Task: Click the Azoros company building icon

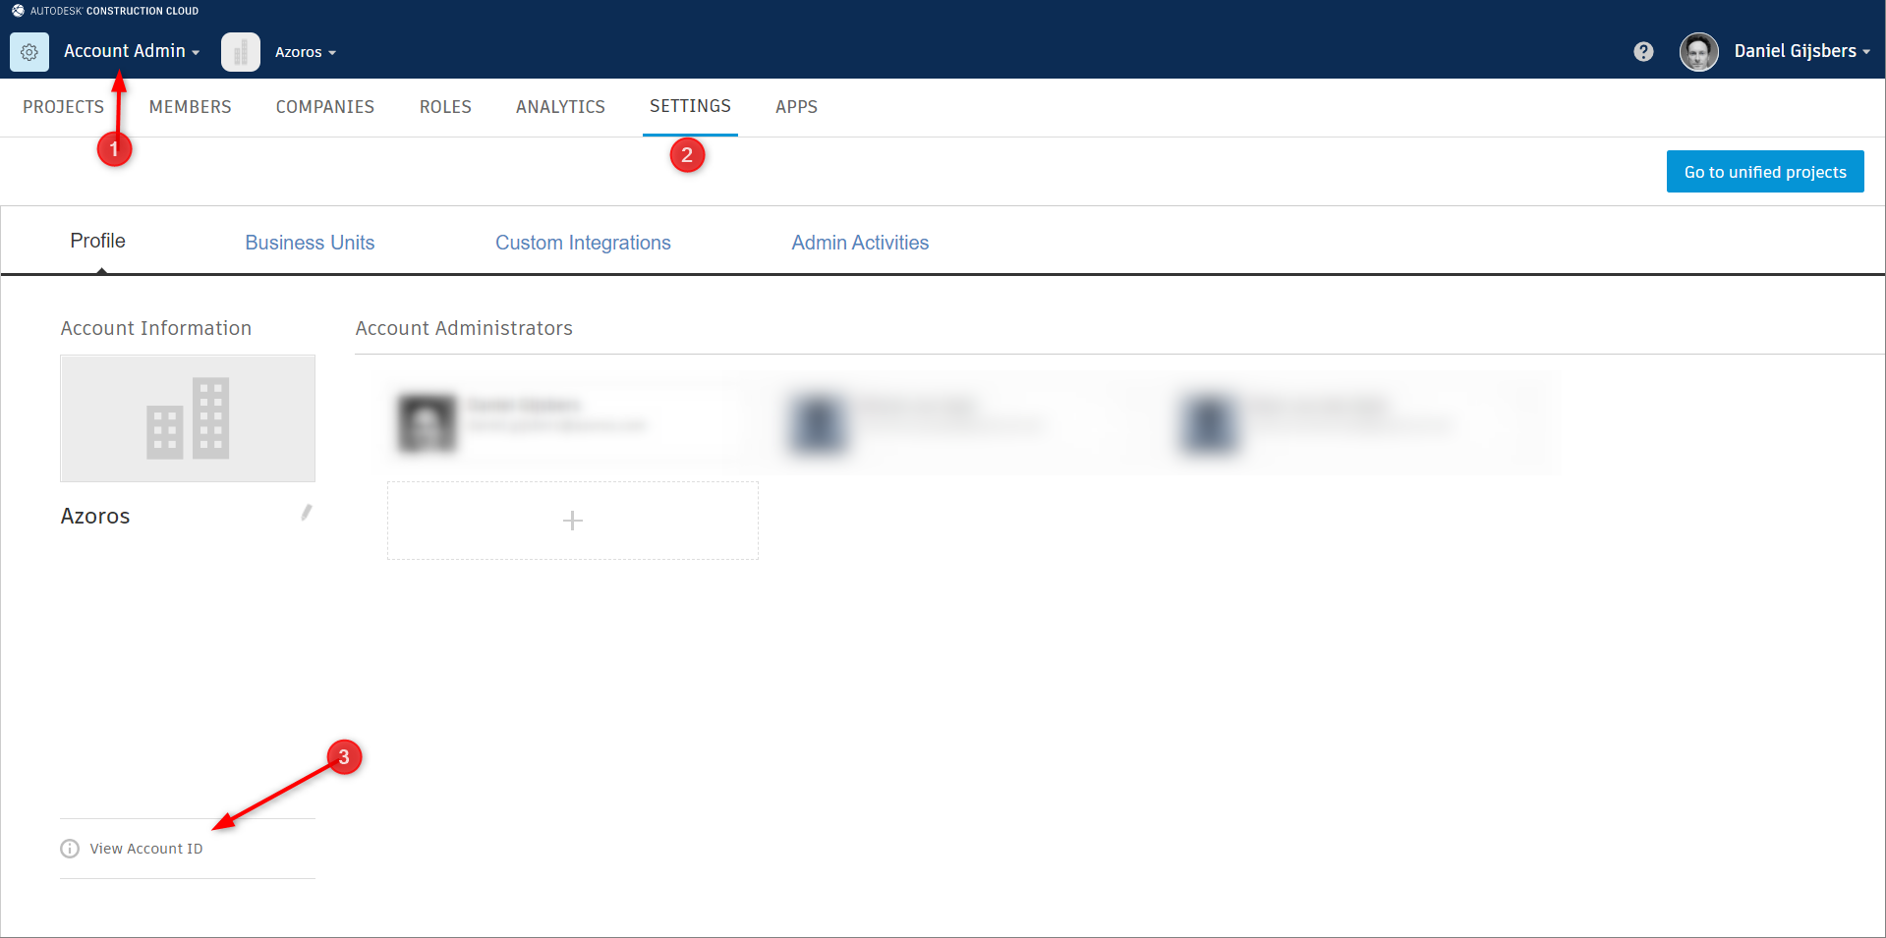Action: (x=240, y=51)
